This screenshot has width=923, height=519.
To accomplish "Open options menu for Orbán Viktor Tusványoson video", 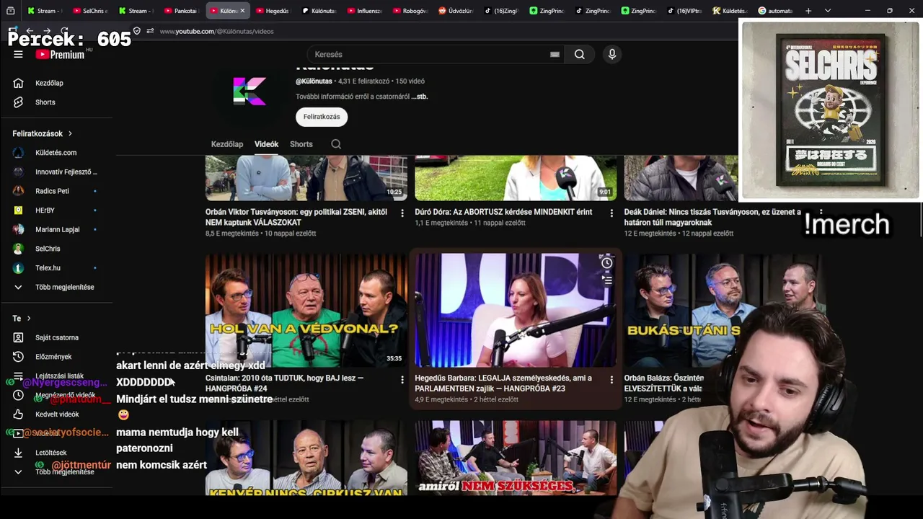I will coord(402,213).
